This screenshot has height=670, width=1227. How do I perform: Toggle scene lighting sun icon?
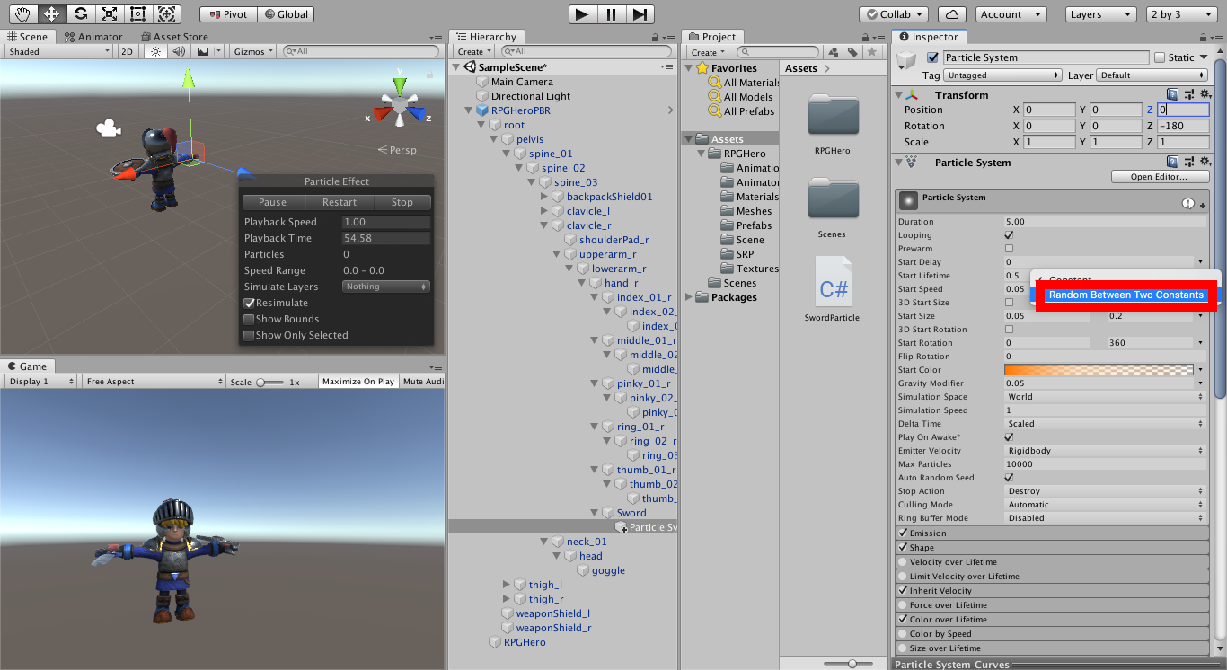tap(155, 51)
